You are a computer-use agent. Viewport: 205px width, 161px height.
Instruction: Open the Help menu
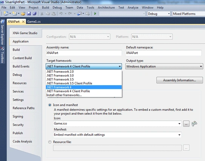click(x=160, y=8)
